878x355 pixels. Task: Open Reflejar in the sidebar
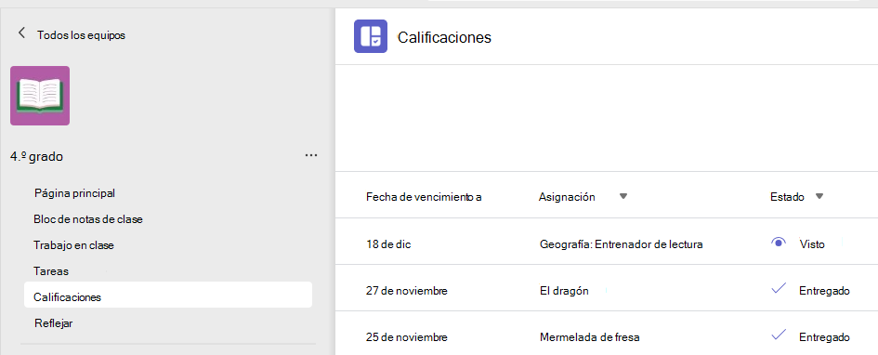coord(53,323)
